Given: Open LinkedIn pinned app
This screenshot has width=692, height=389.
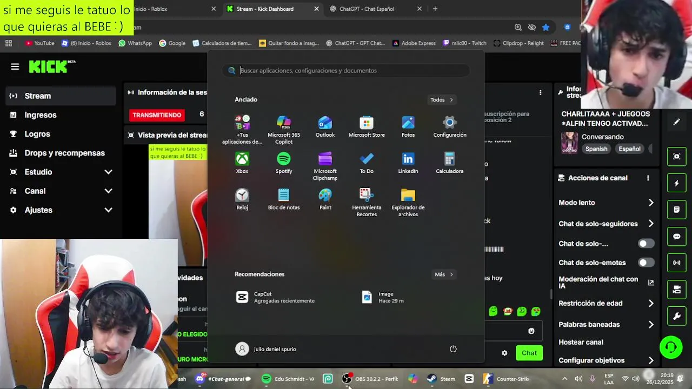Looking at the screenshot, I should coord(408,163).
